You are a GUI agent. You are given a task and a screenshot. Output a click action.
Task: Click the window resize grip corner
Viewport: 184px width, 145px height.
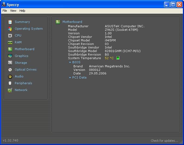click(181, 142)
